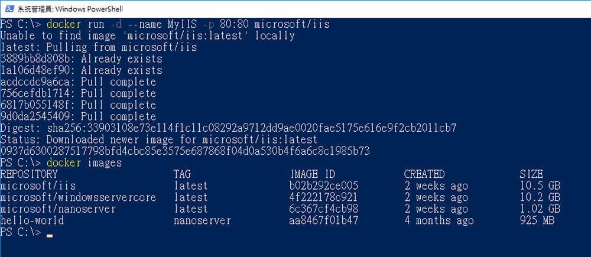Image resolution: width=591 pixels, height=257 pixels.
Task: Click the blinking cursor at last prompt
Action: (x=50, y=236)
